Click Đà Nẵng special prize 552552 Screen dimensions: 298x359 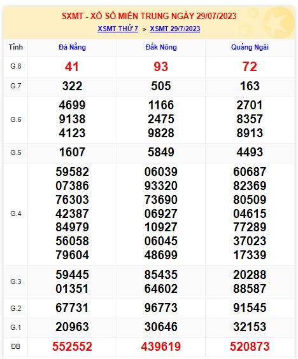coord(72,346)
